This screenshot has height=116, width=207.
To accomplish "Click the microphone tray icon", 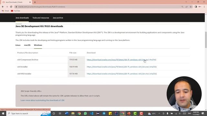I will (x=168, y=113).
